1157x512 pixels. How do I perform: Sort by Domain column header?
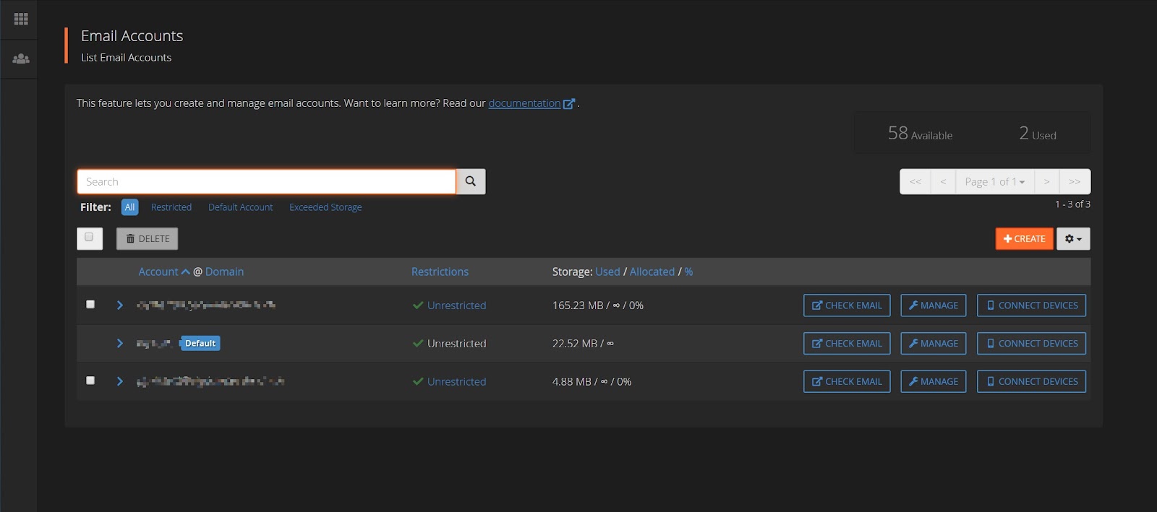point(224,272)
